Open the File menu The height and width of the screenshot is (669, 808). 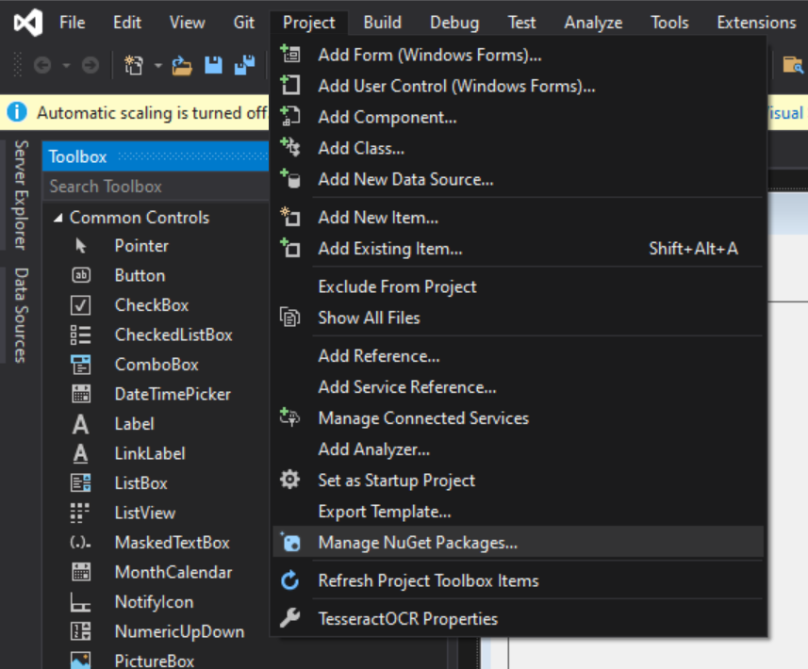tap(73, 23)
